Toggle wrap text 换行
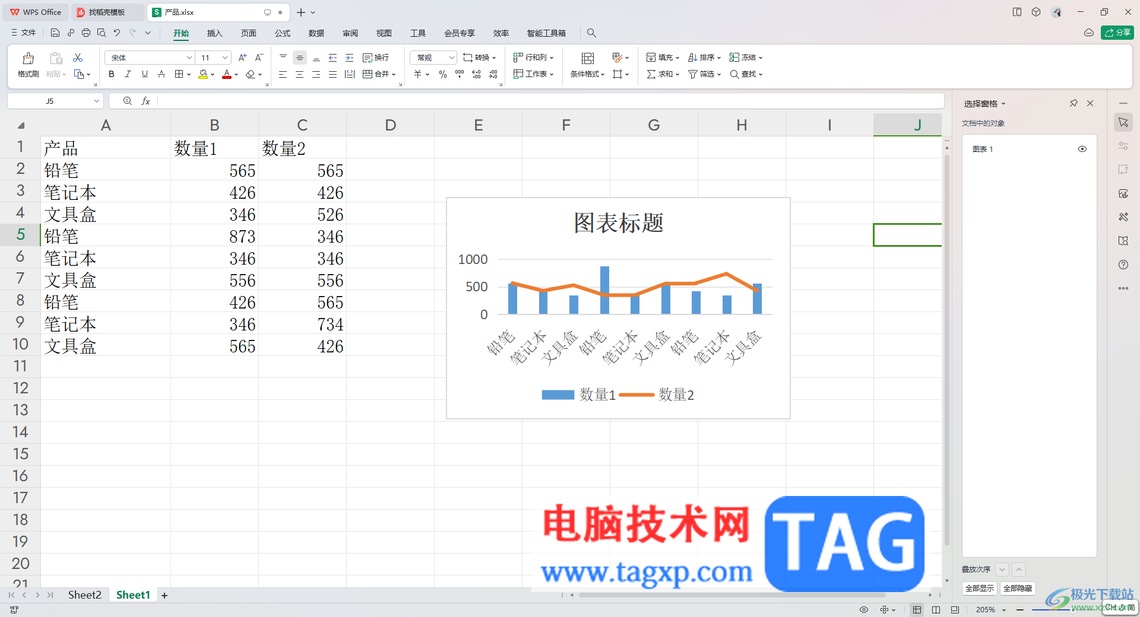 tap(376, 58)
